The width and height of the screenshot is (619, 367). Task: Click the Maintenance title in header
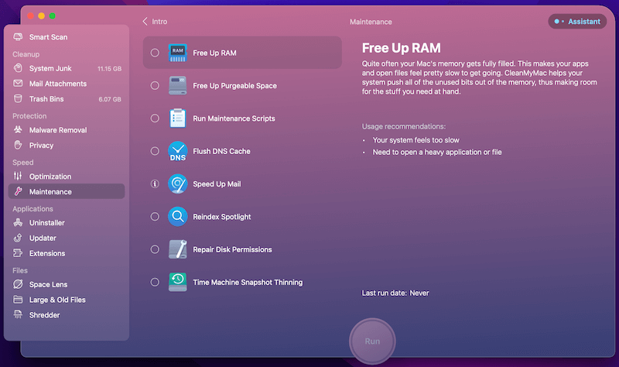371,22
